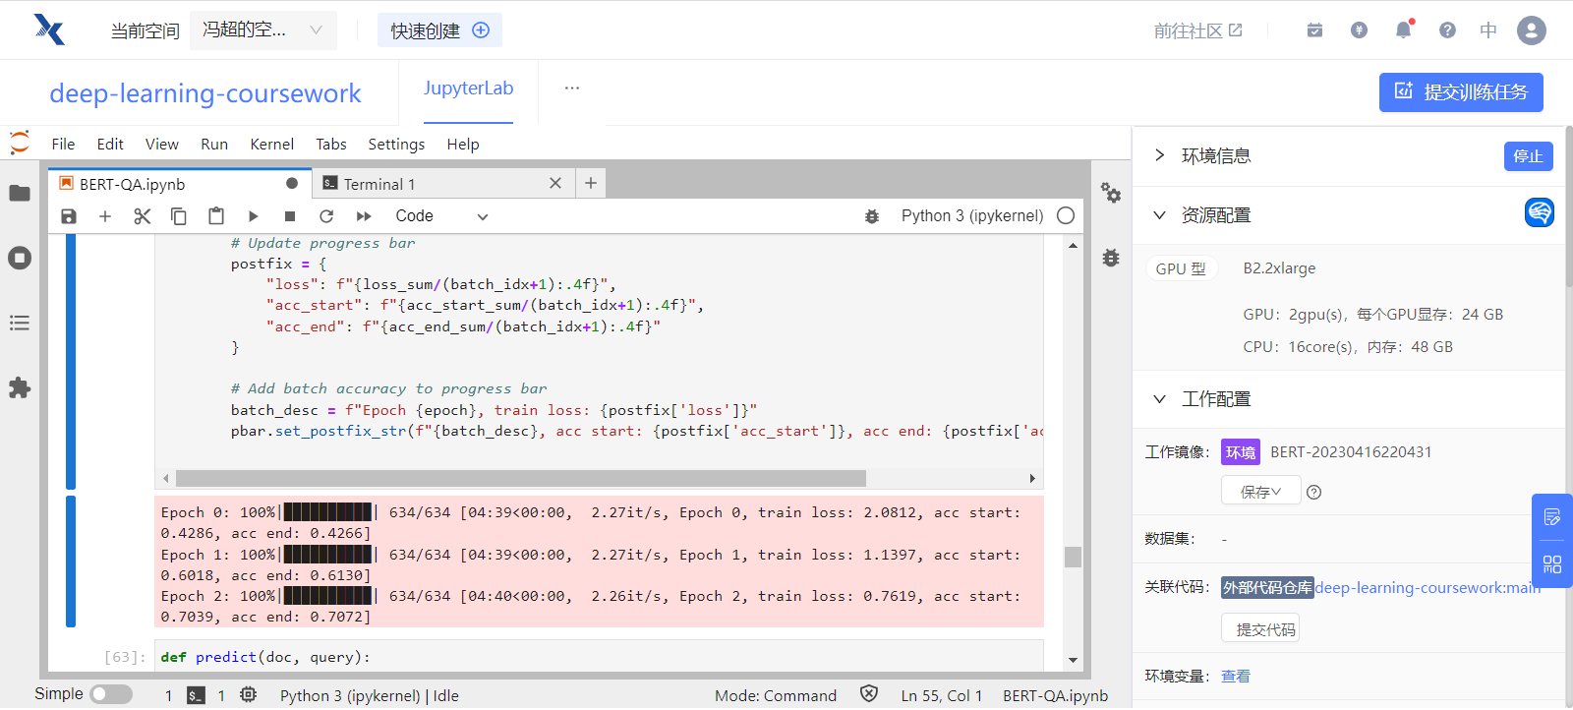Toggle the Simple interface mode switch

111,694
